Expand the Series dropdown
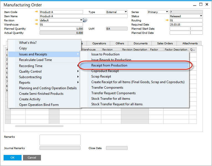The width and height of the screenshot is (212, 166). coord(167,12)
